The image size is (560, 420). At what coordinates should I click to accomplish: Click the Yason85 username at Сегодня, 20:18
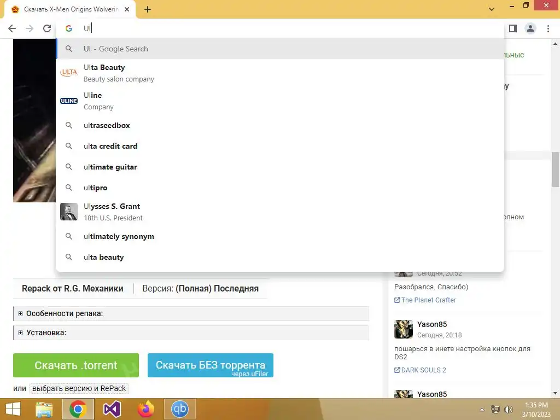coord(432,324)
